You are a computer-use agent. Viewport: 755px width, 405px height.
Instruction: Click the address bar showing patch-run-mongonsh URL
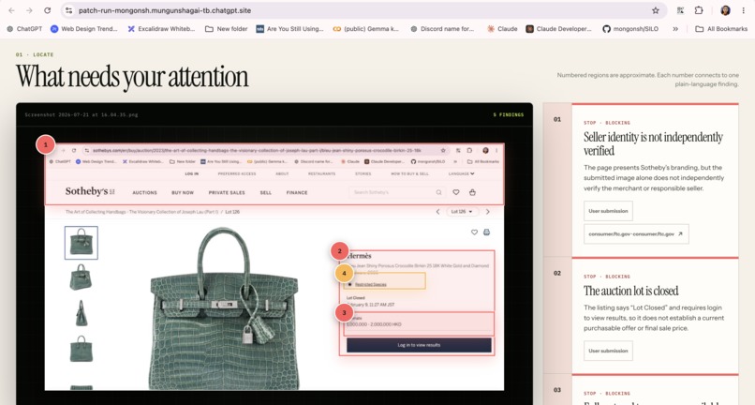363,10
